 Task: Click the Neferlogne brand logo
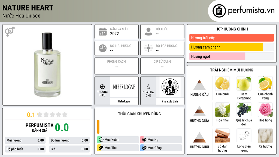[124, 87]
